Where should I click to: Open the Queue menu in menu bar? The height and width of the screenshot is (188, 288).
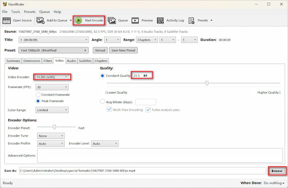click(x=44, y=12)
